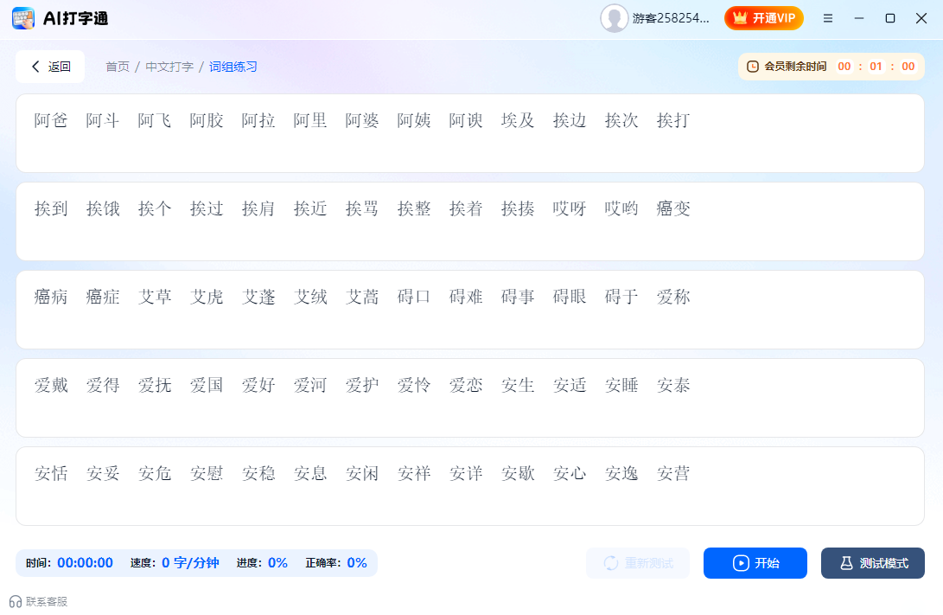Click the guest user avatar icon
Viewport: 943px width, 615px height.
pos(614,18)
